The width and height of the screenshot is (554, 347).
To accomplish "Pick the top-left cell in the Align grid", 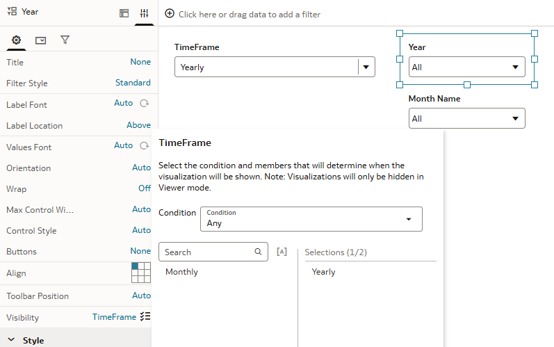I will point(135,266).
